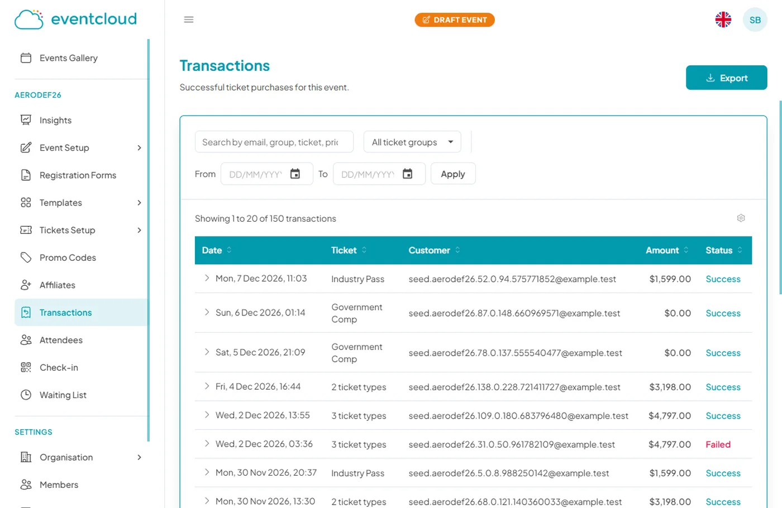Viewport: 782px width, 508px height.
Task: Expand the Organisation submenu chevron
Action: (x=139, y=457)
